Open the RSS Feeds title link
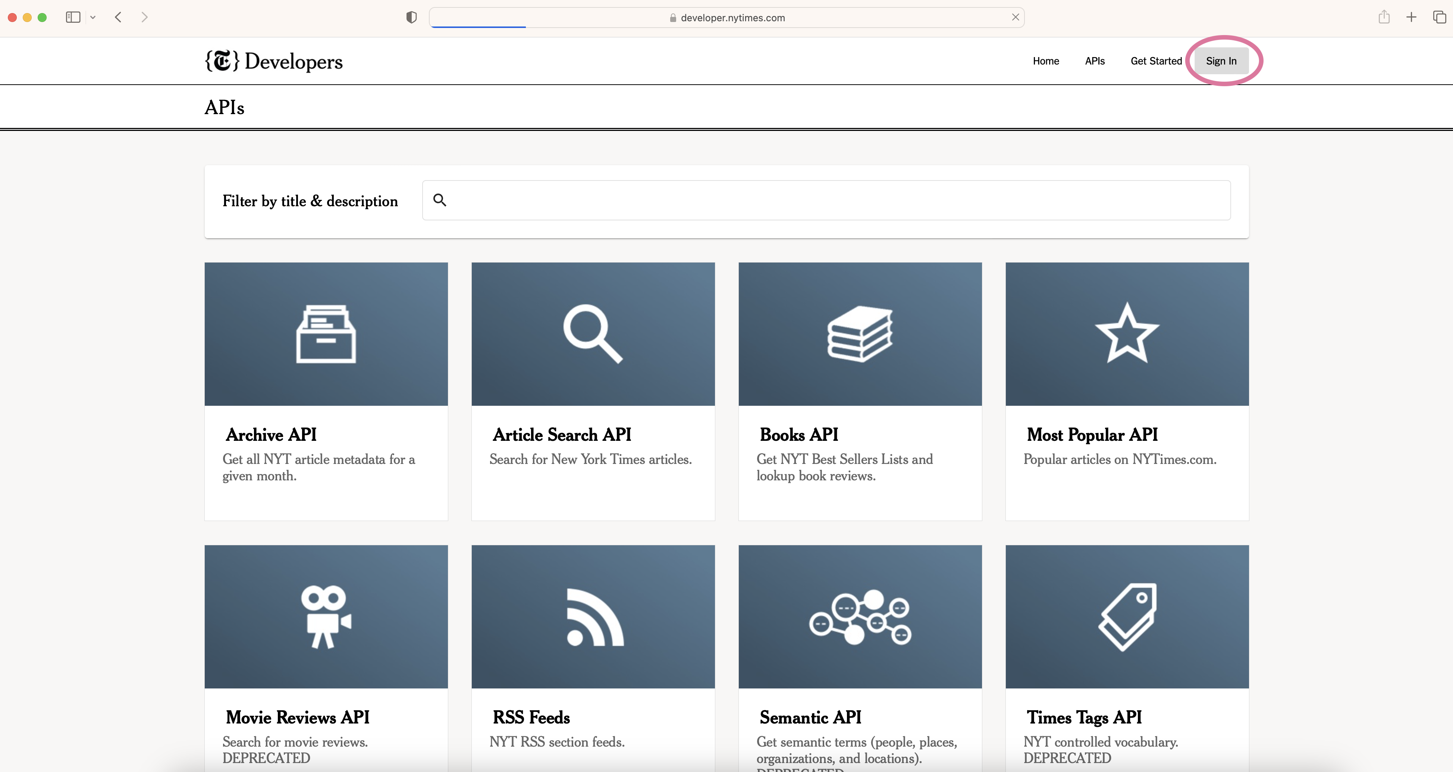 pos(531,717)
